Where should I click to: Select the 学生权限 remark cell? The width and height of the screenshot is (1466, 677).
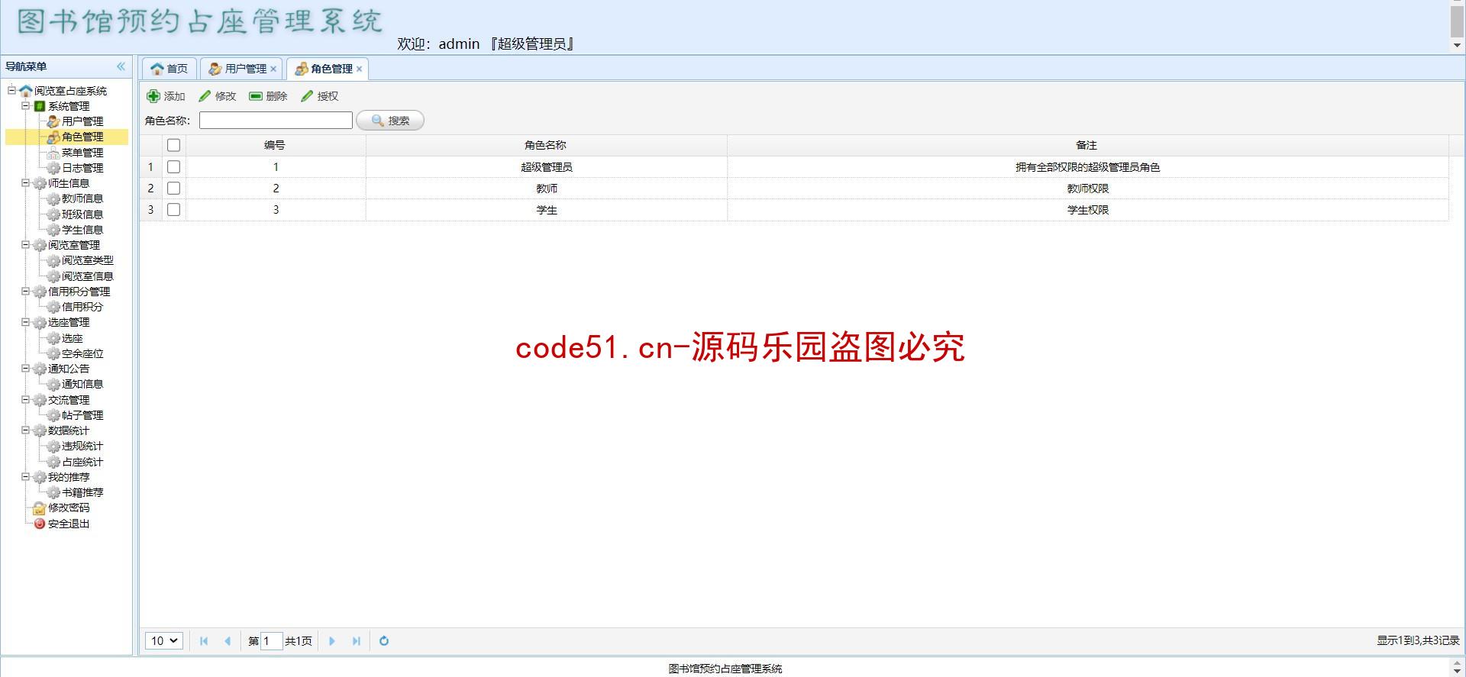coord(1087,210)
